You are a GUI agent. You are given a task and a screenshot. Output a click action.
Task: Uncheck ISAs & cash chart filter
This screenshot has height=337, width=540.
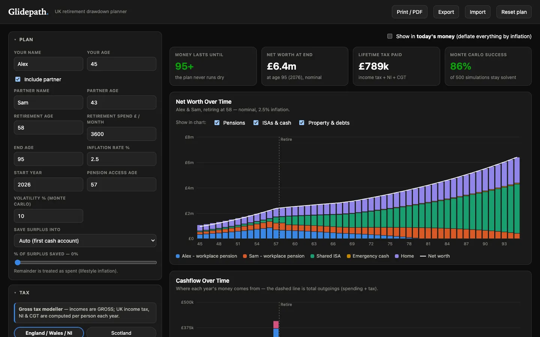point(256,123)
